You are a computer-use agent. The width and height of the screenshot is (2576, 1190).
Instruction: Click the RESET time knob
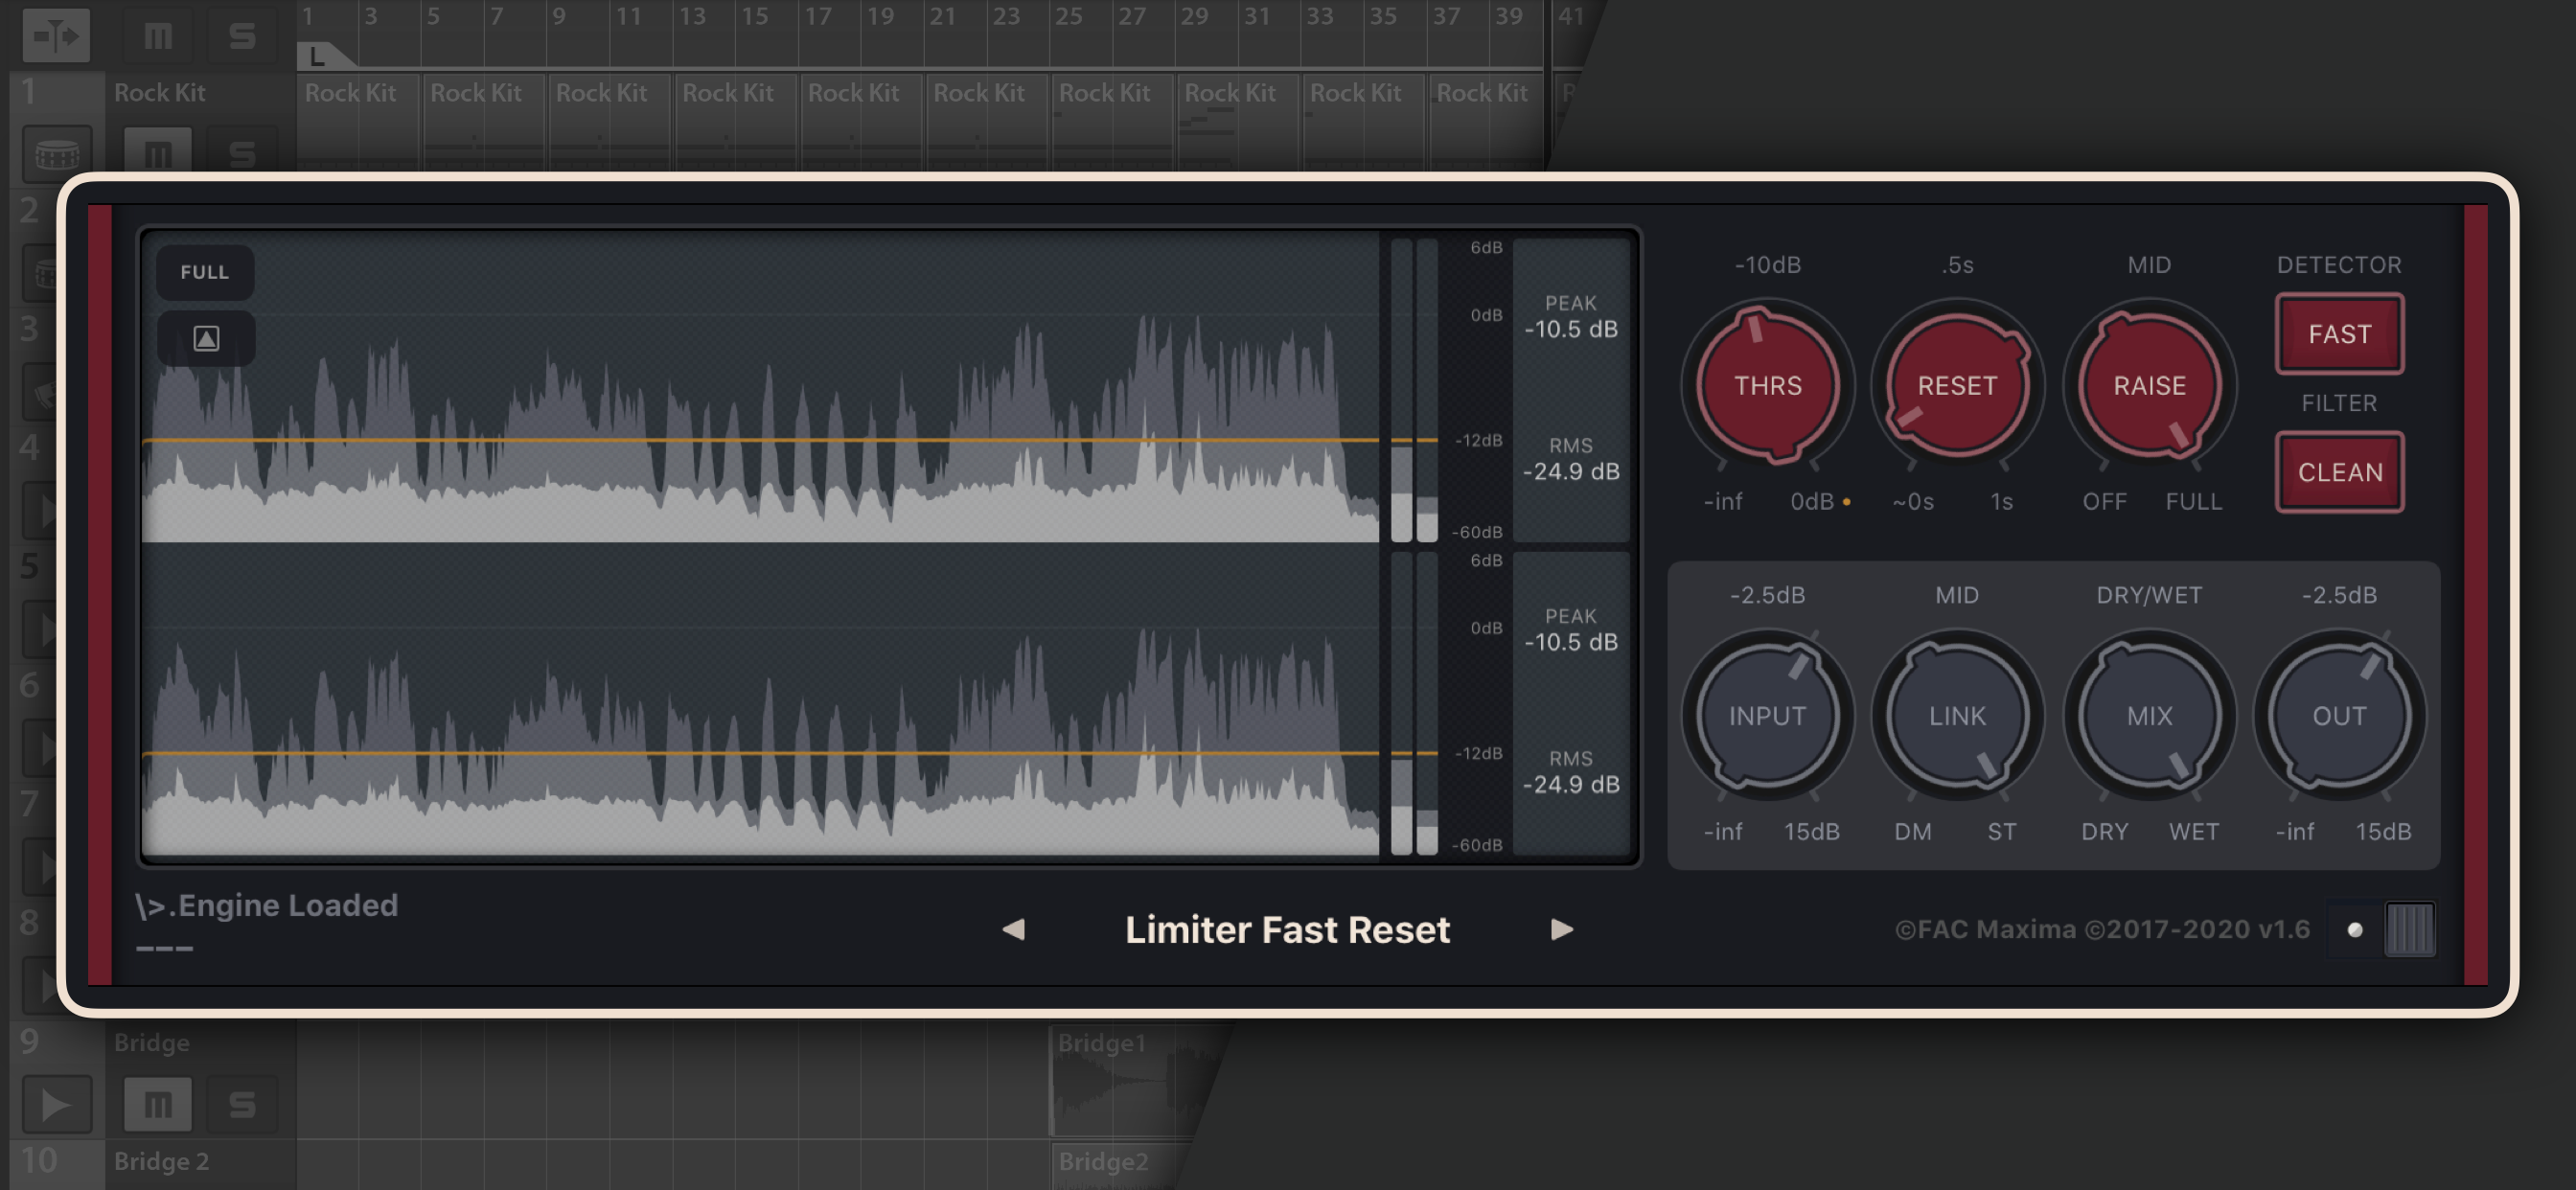tap(1957, 385)
